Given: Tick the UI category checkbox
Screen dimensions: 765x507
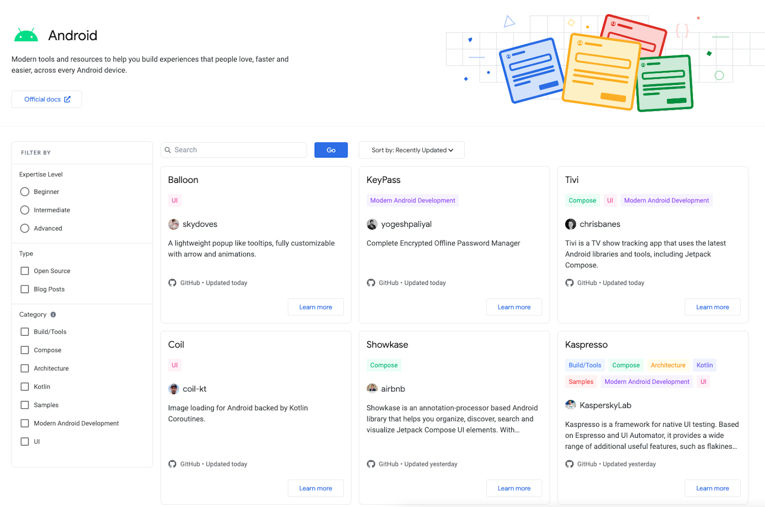Looking at the screenshot, I should click(25, 442).
